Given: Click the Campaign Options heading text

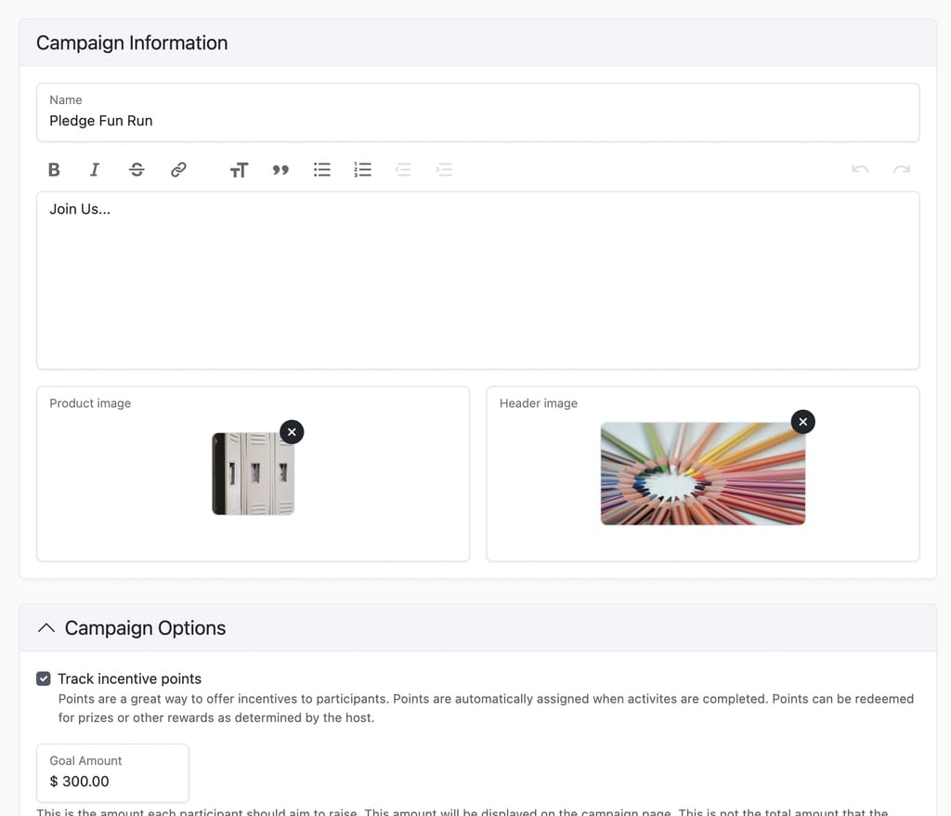Looking at the screenshot, I should coord(145,627).
